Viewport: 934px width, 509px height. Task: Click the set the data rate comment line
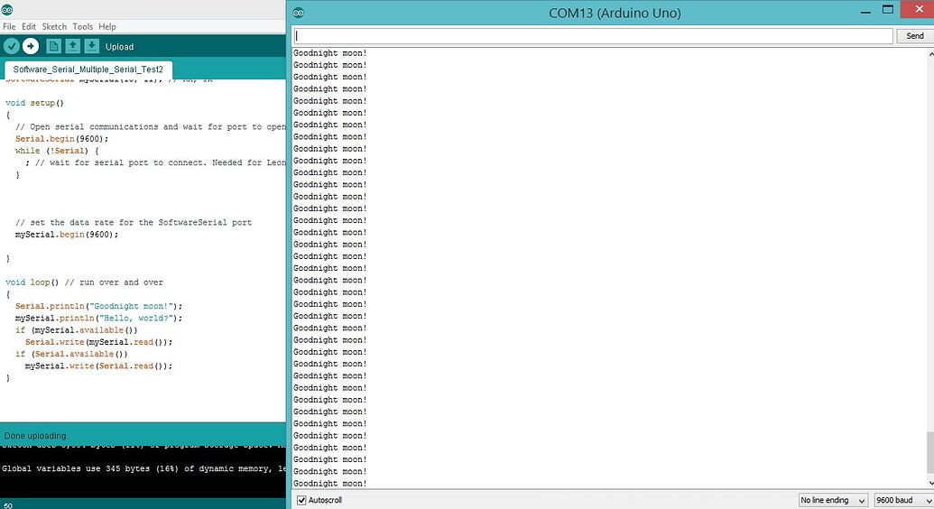134,222
